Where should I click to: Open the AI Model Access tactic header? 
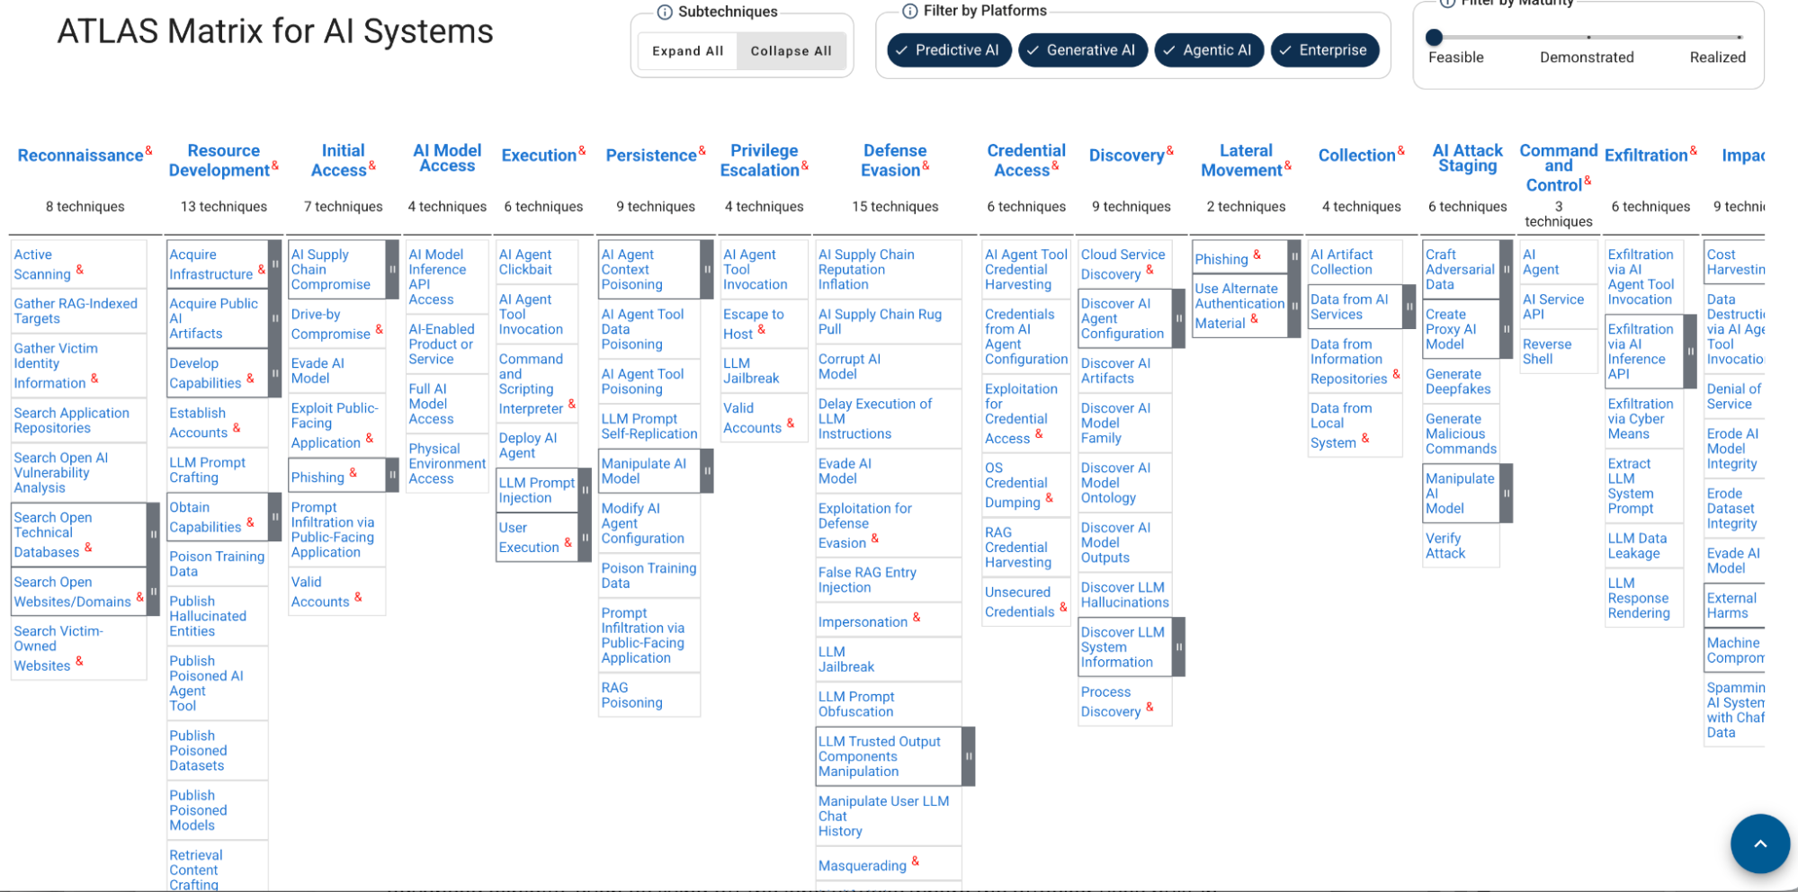tap(447, 158)
